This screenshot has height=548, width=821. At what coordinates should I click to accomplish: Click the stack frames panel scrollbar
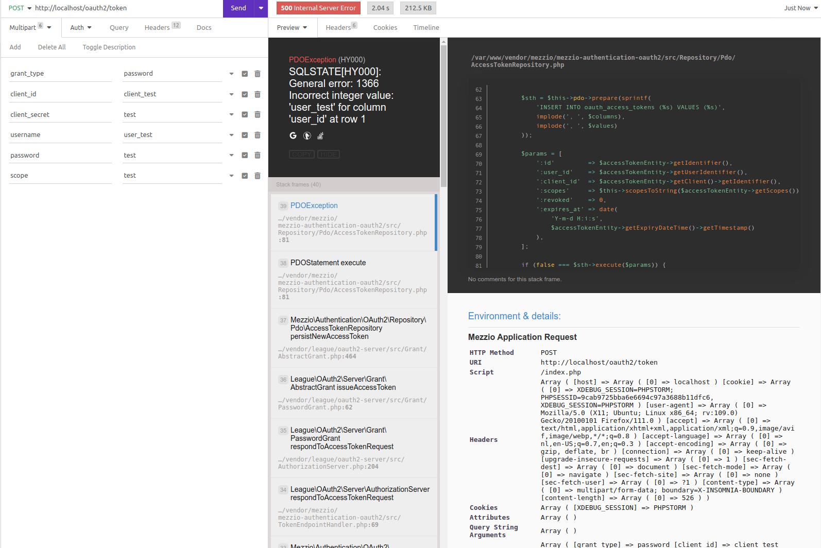click(443, 116)
